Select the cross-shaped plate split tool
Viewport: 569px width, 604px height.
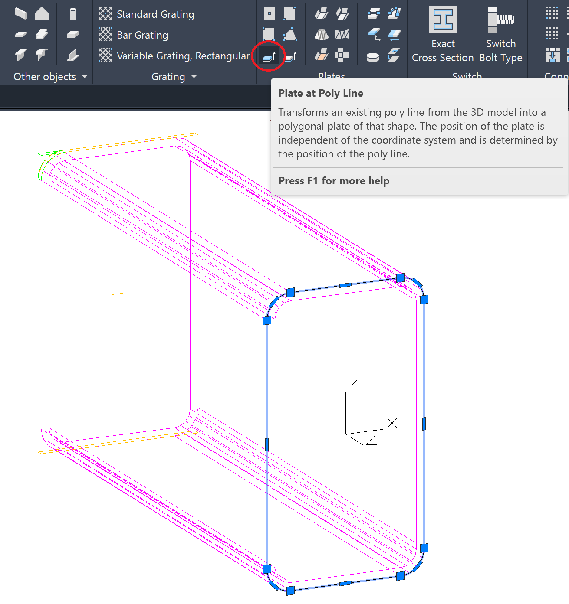[343, 56]
